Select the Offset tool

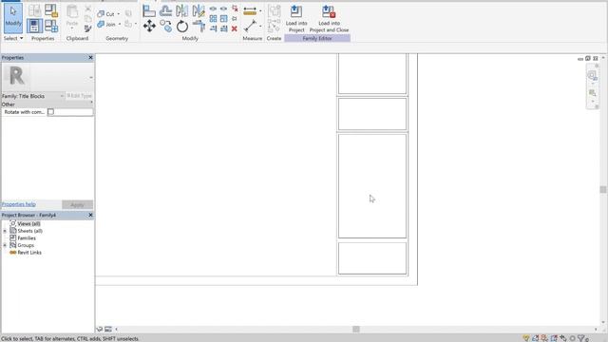[x=165, y=10]
